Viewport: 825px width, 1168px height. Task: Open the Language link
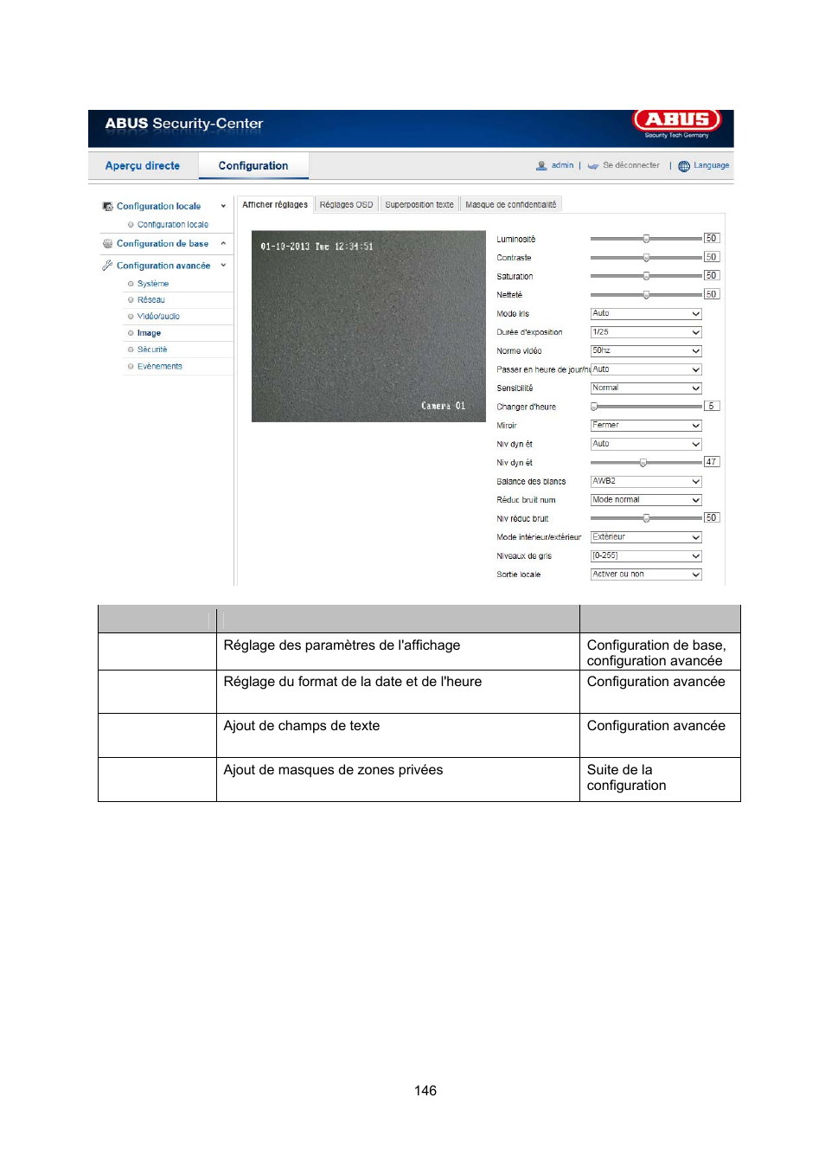(711, 165)
